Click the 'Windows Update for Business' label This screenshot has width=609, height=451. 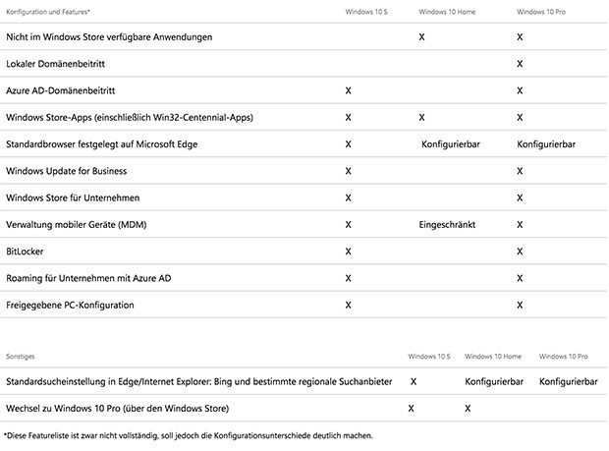(67, 171)
